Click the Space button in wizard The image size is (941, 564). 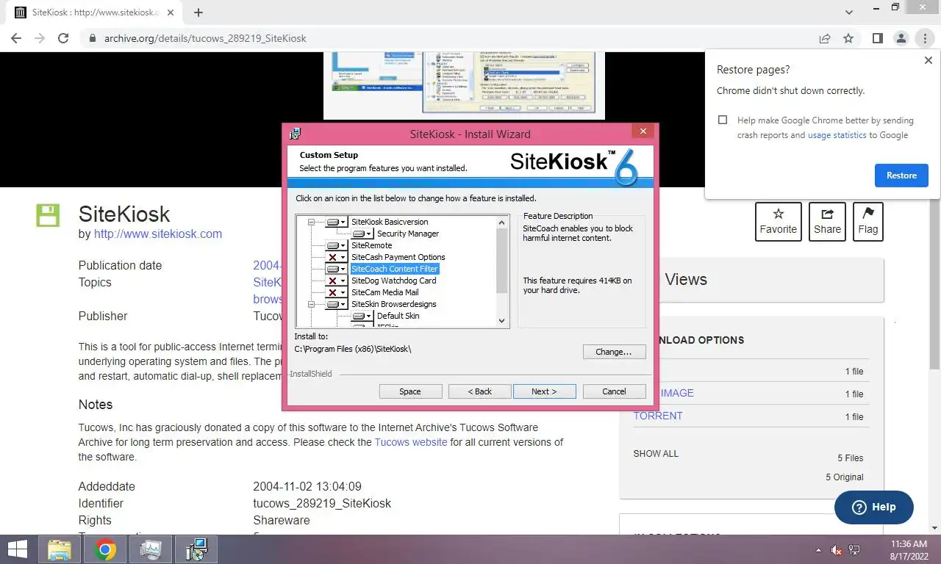(x=410, y=391)
